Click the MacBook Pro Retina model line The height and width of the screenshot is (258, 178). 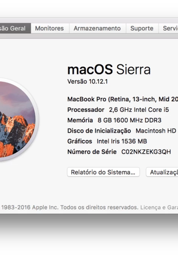[123, 99]
